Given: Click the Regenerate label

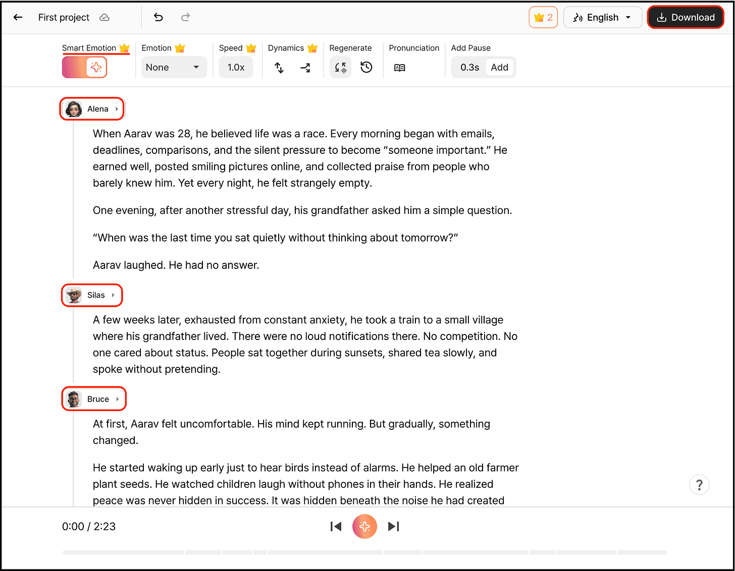Looking at the screenshot, I should coord(350,48).
